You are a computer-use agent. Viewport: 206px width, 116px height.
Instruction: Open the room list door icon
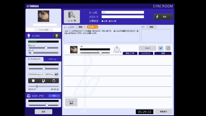click(x=72, y=17)
